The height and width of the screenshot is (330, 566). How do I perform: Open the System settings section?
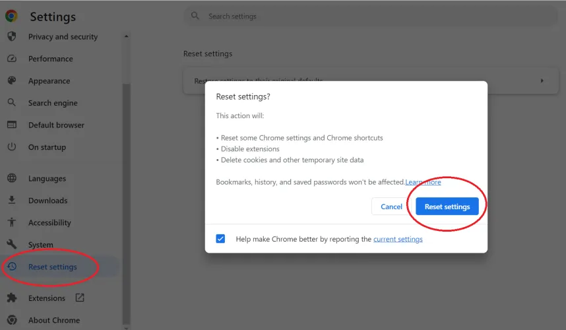(x=40, y=245)
